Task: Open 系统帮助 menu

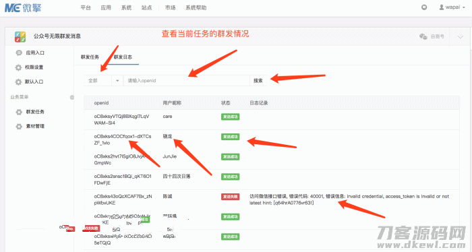Action: coord(196,7)
